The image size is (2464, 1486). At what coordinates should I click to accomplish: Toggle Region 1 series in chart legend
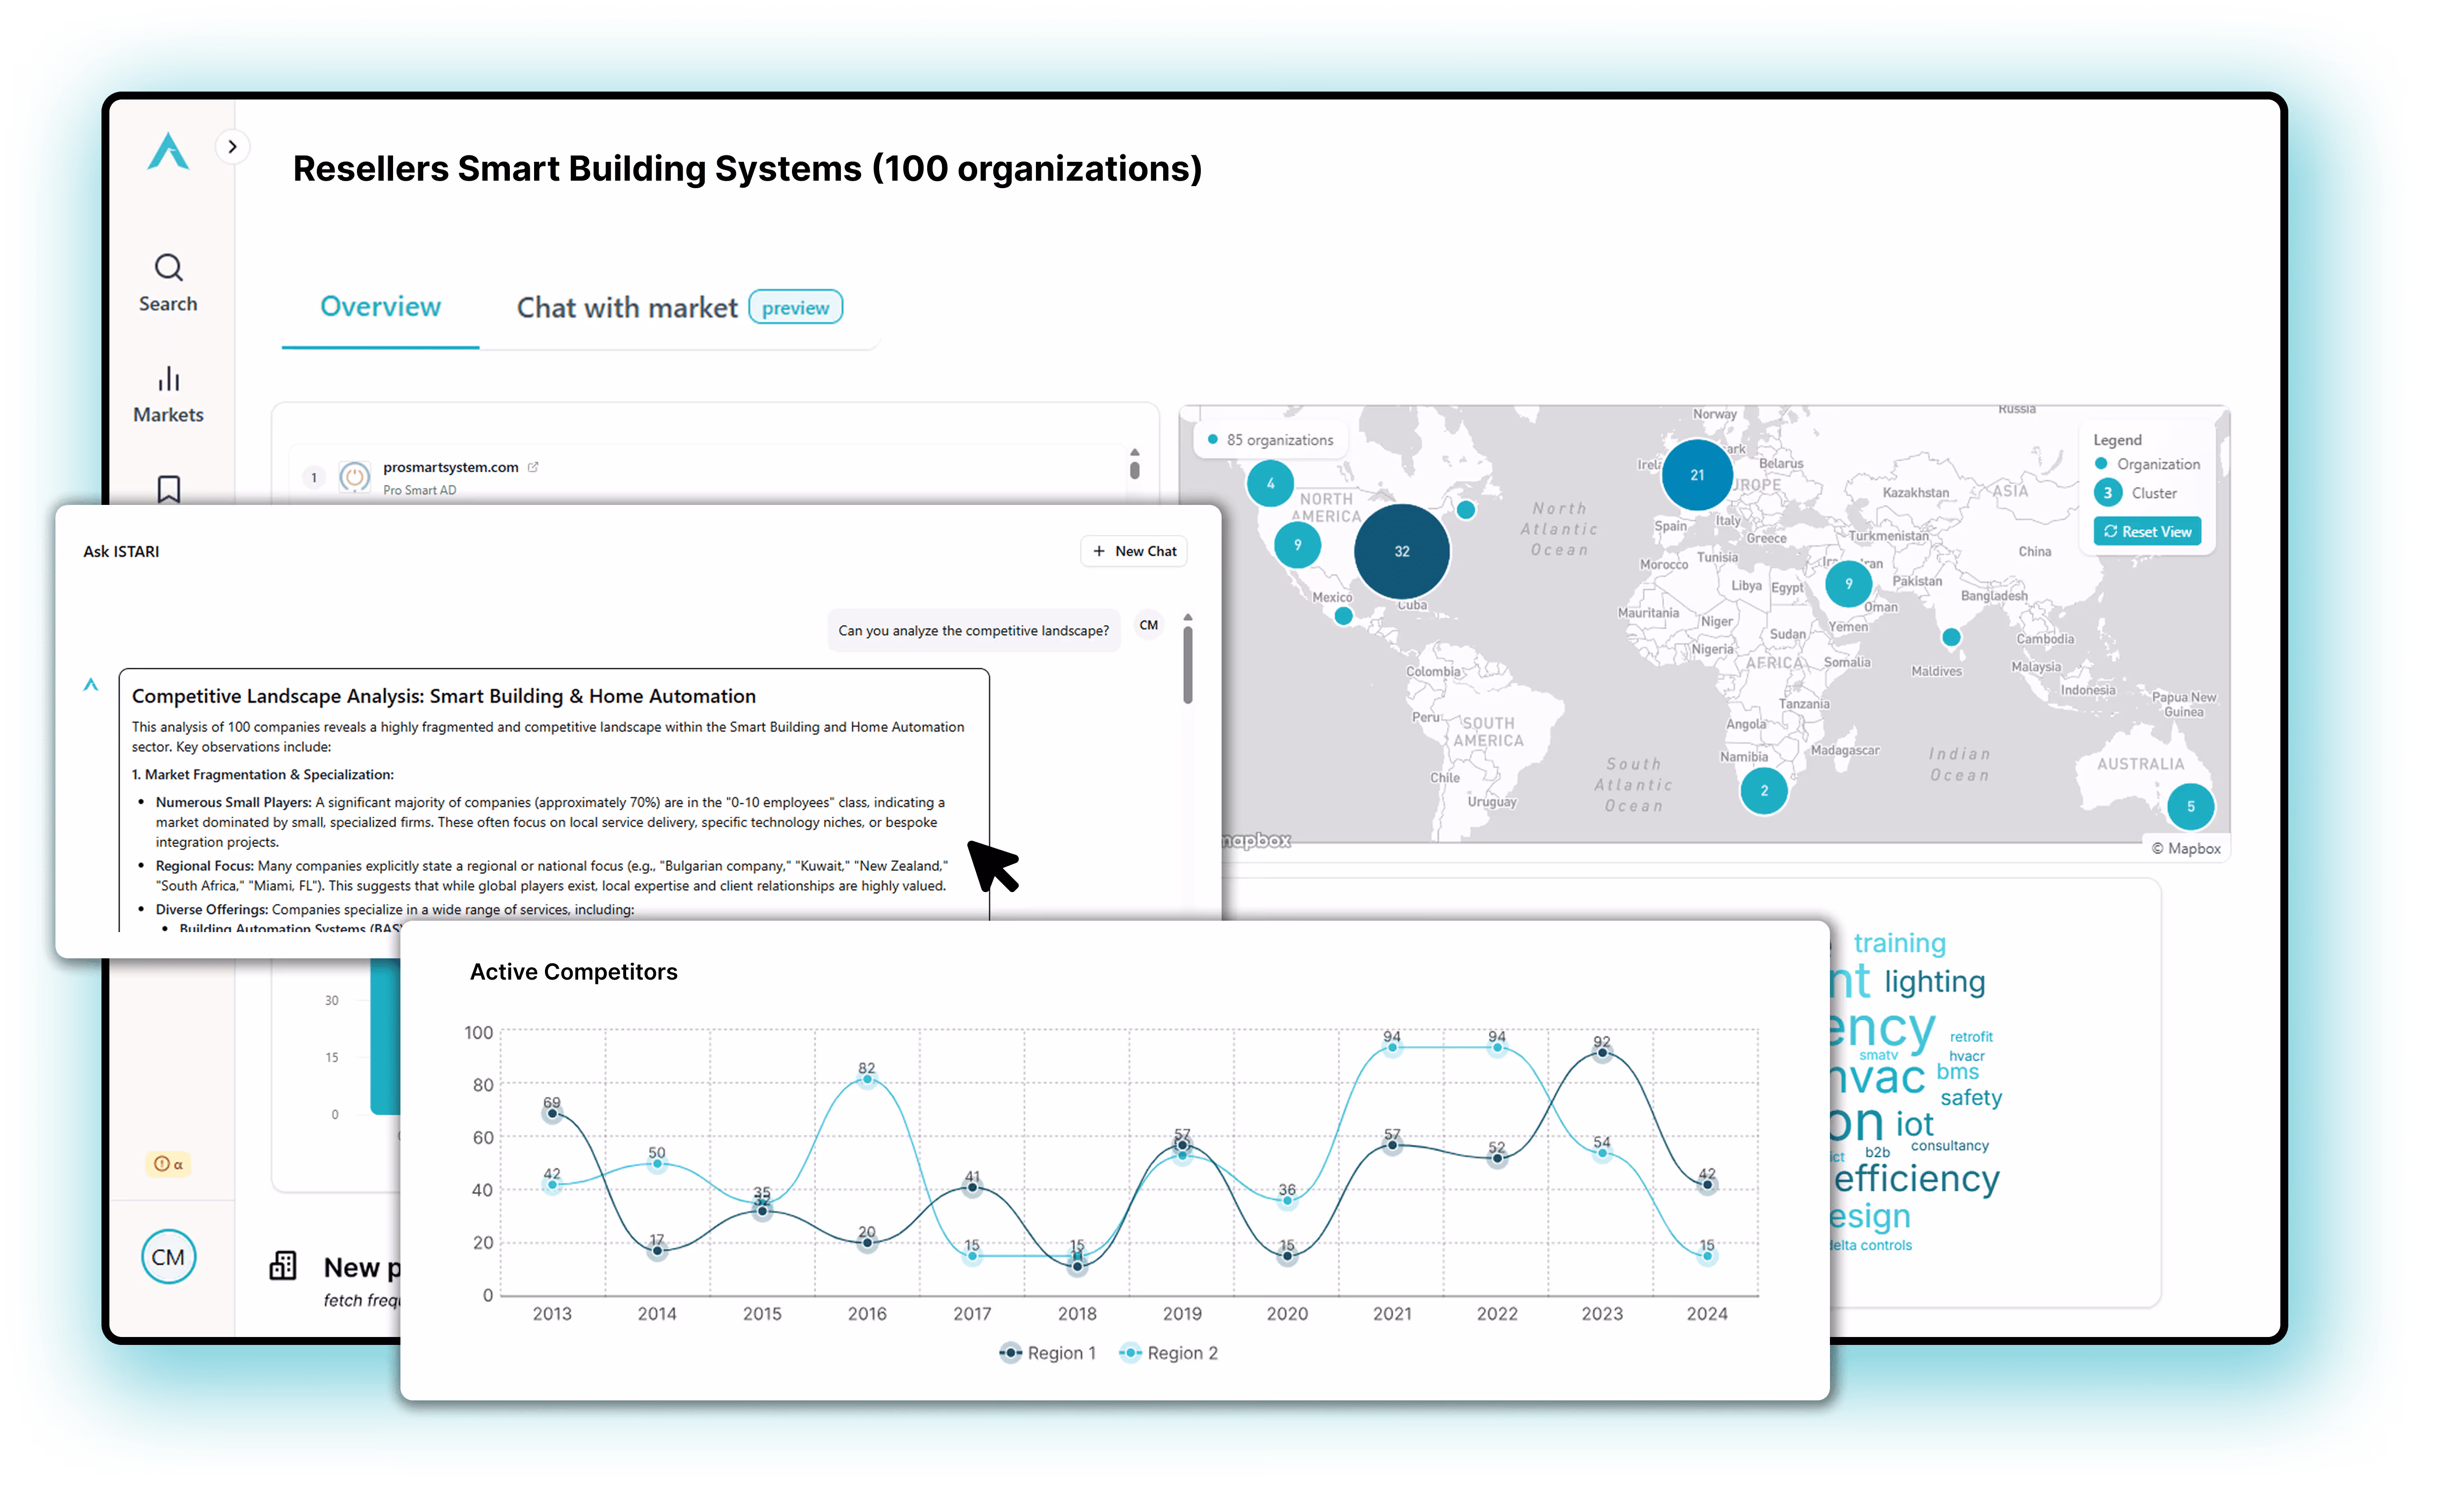[x=1048, y=1353]
